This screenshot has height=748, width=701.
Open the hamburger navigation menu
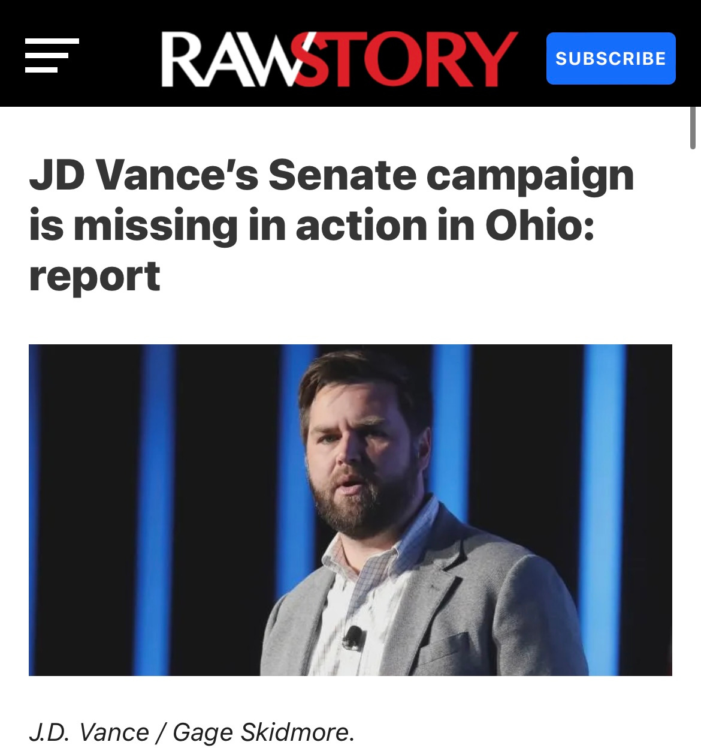(52, 56)
